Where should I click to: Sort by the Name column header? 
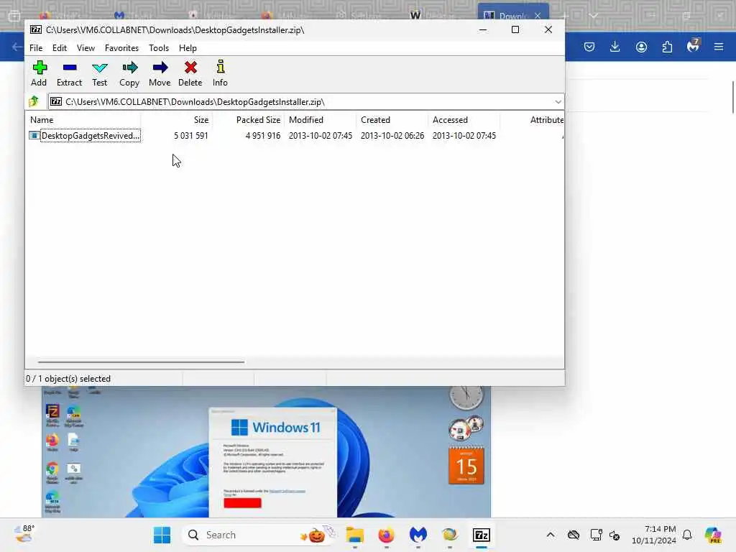point(85,120)
